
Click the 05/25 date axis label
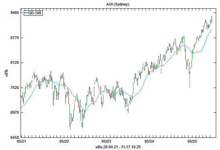click(x=192, y=142)
